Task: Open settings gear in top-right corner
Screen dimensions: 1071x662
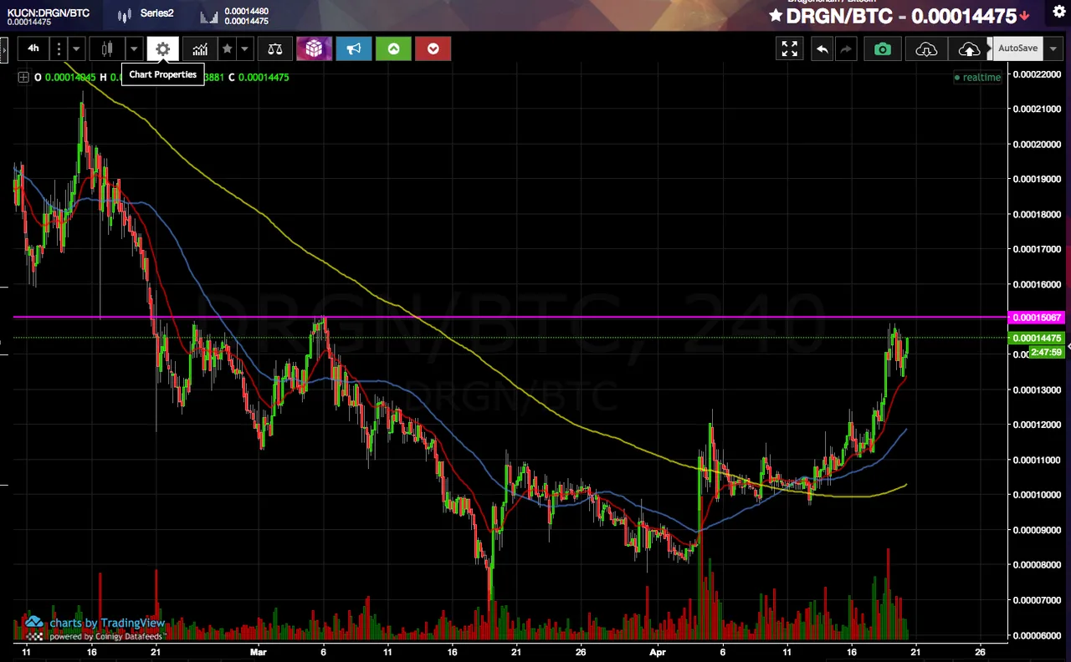Action: click(x=1058, y=12)
